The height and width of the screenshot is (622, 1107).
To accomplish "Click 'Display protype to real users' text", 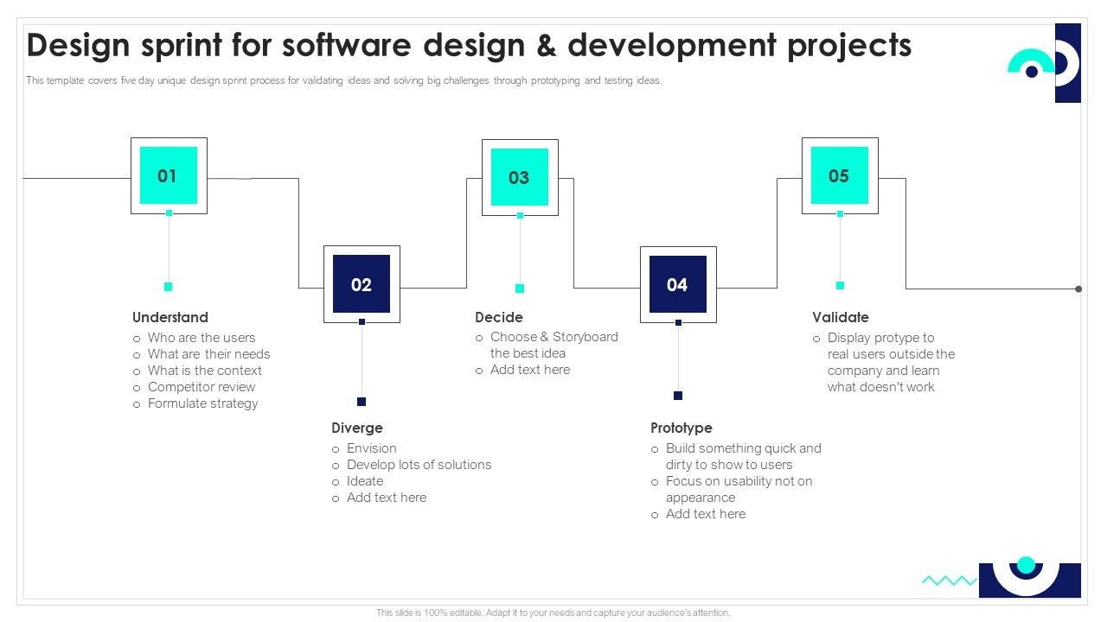I will 891,362.
